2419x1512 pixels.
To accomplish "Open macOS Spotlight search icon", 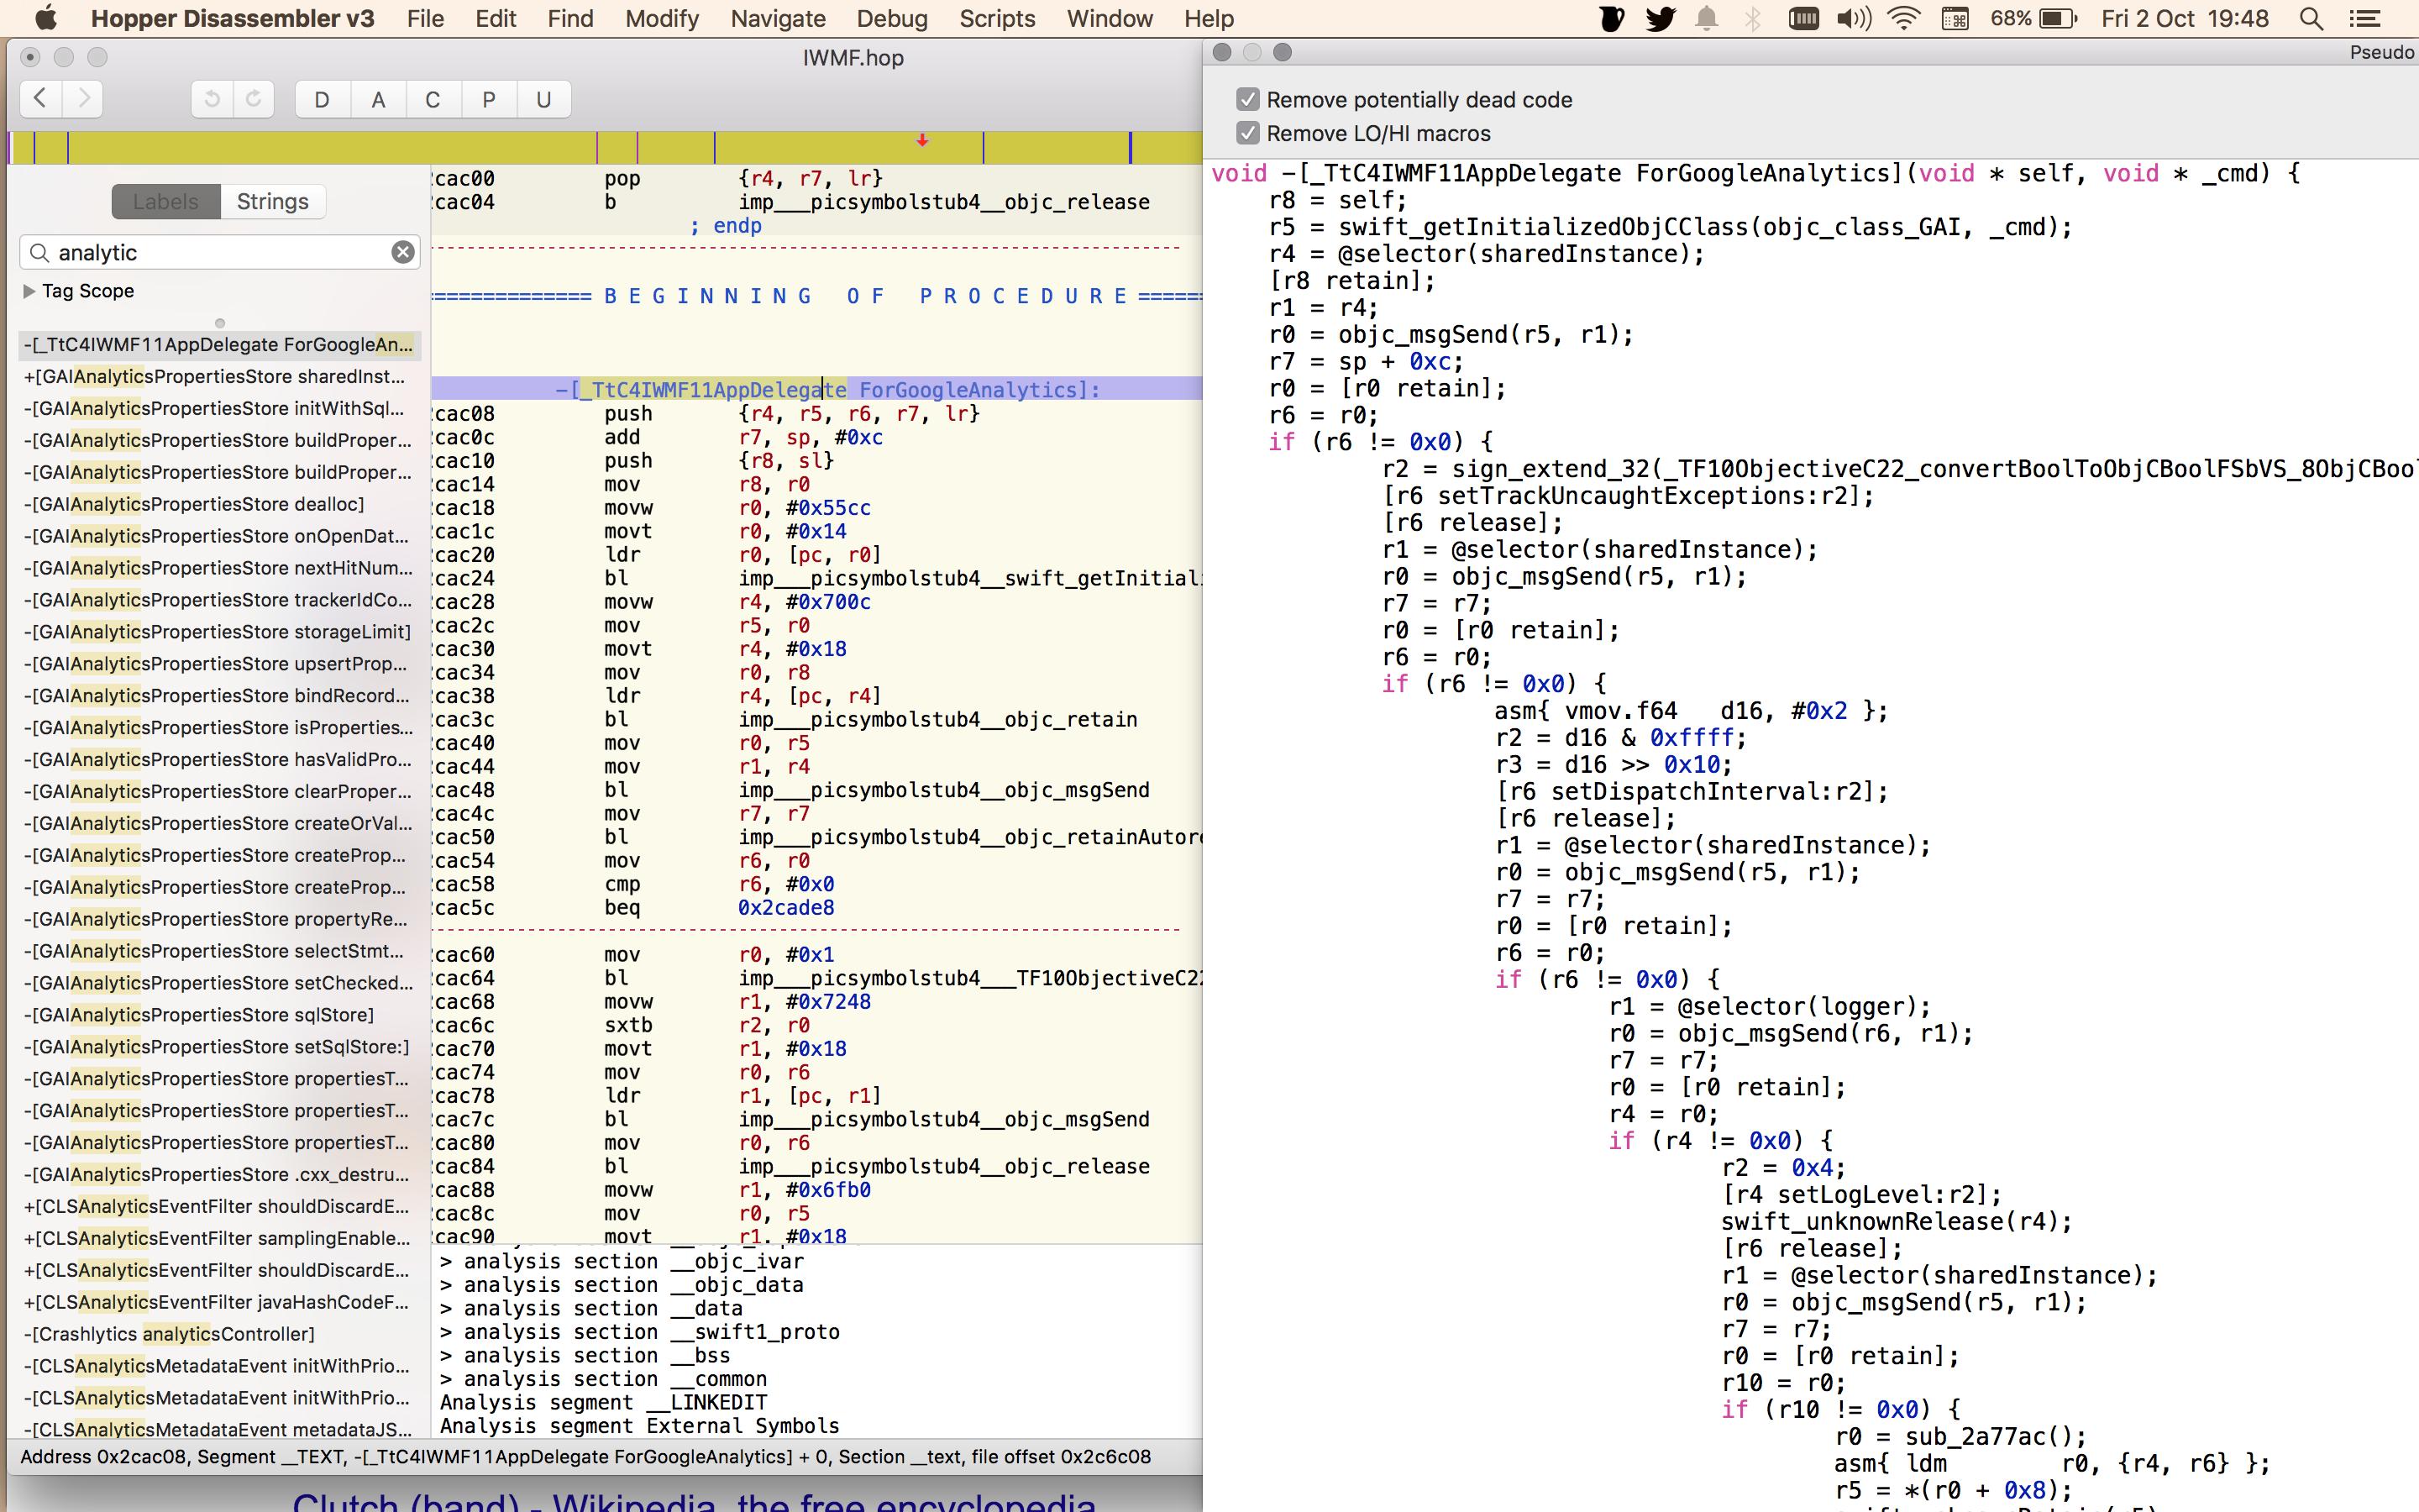I will (x=2311, y=19).
